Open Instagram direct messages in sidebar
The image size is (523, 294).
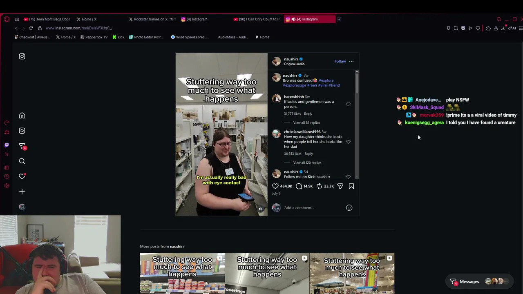(22, 146)
